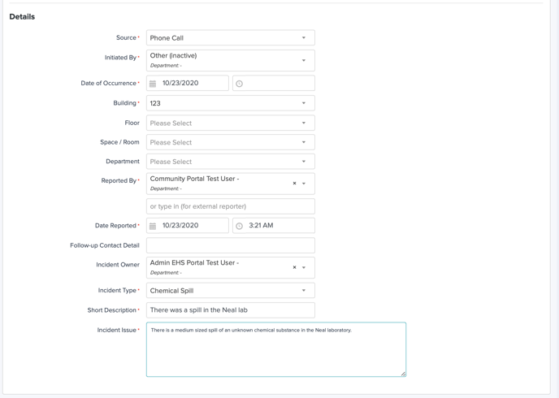
Task: Click the Incident Issue textarea resize handle
Action: (403, 374)
